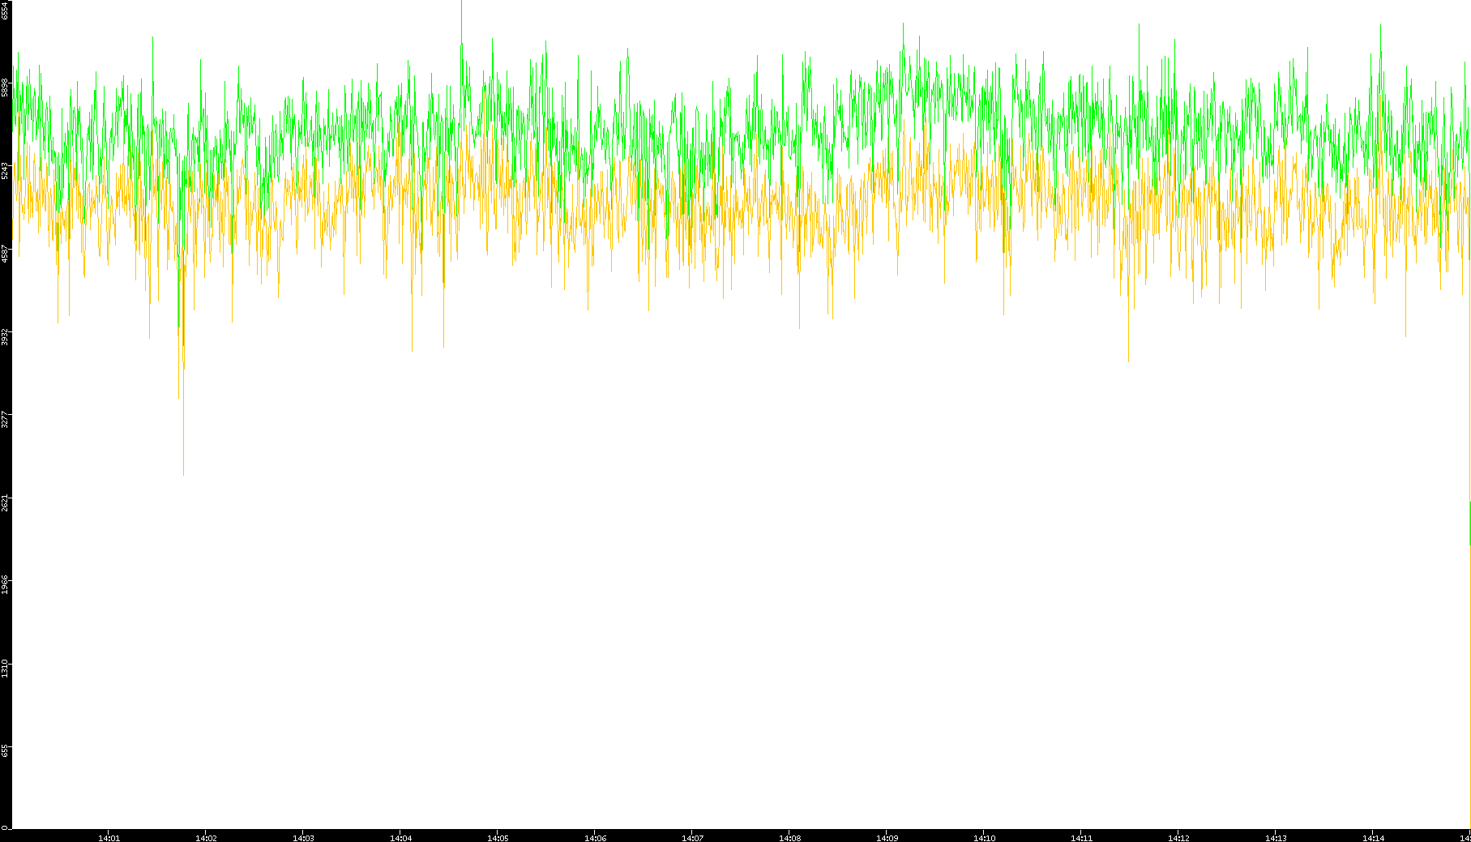Select the 14:09 time marker
The image size is (1471, 842).
click(887, 838)
